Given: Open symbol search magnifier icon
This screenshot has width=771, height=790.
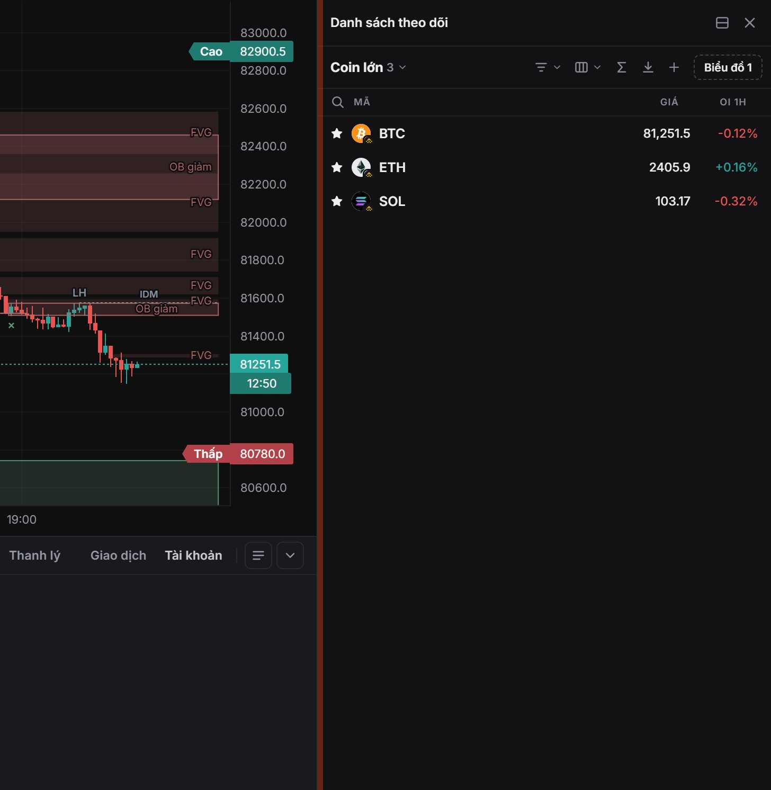Looking at the screenshot, I should (338, 102).
